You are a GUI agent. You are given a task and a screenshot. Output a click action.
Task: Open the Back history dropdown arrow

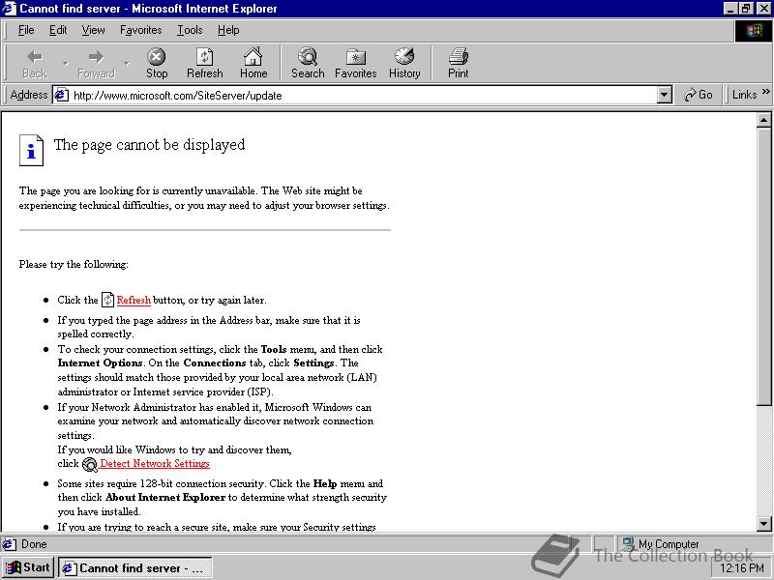[x=65, y=64]
